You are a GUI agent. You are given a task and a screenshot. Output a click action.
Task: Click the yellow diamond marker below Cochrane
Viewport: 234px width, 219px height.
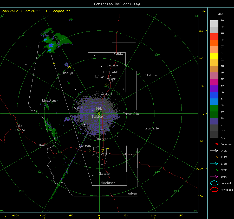(x=89, y=150)
